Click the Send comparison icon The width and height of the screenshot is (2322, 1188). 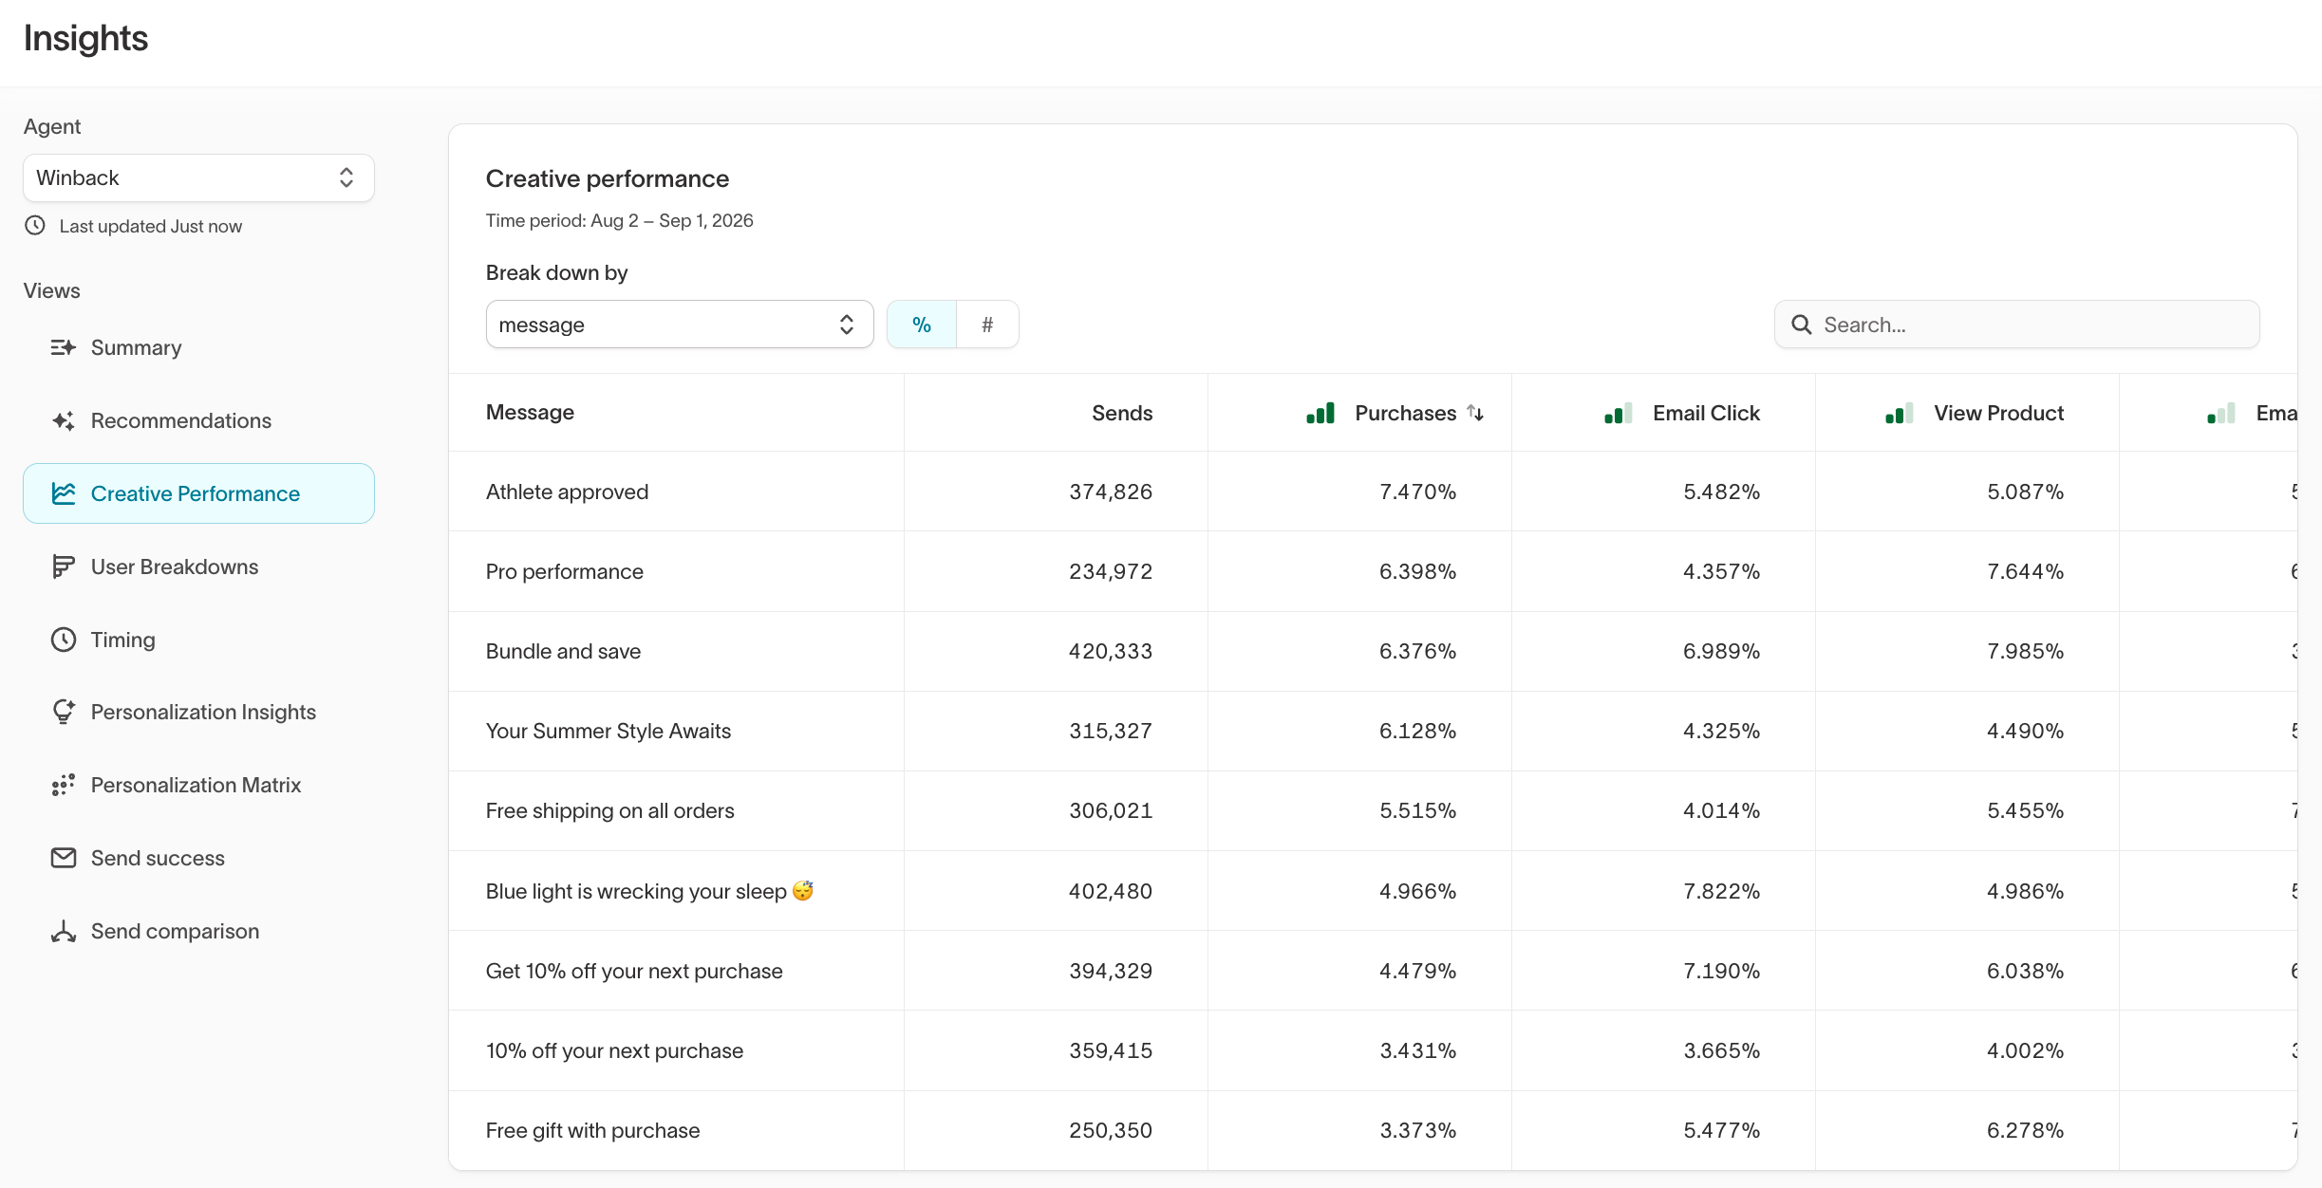64,931
